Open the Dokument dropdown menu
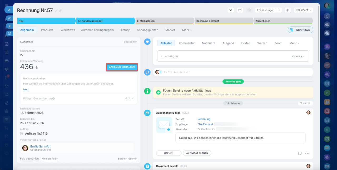The image size is (337, 170). point(303,10)
